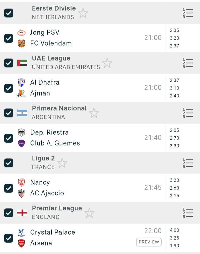This screenshot has height=254, width=200.
Task: Mark Primera Nacional with the star
Action: coord(94,113)
